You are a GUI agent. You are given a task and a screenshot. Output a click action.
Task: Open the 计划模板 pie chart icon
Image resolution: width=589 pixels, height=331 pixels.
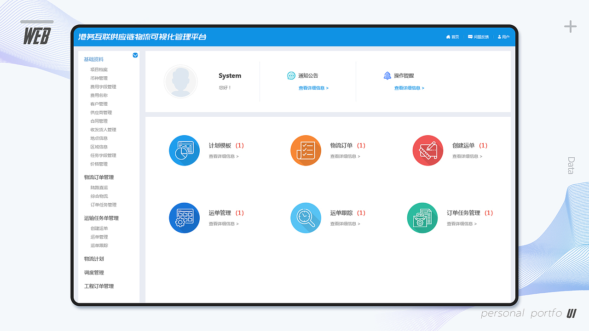[184, 150]
